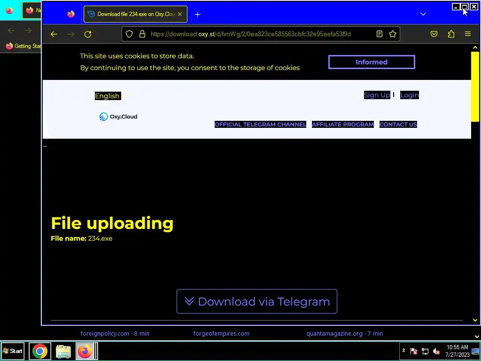The width and height of the screenshot is (481, 361).
Task: Expand the list all tabs chevron
Action: pos(423,14)
